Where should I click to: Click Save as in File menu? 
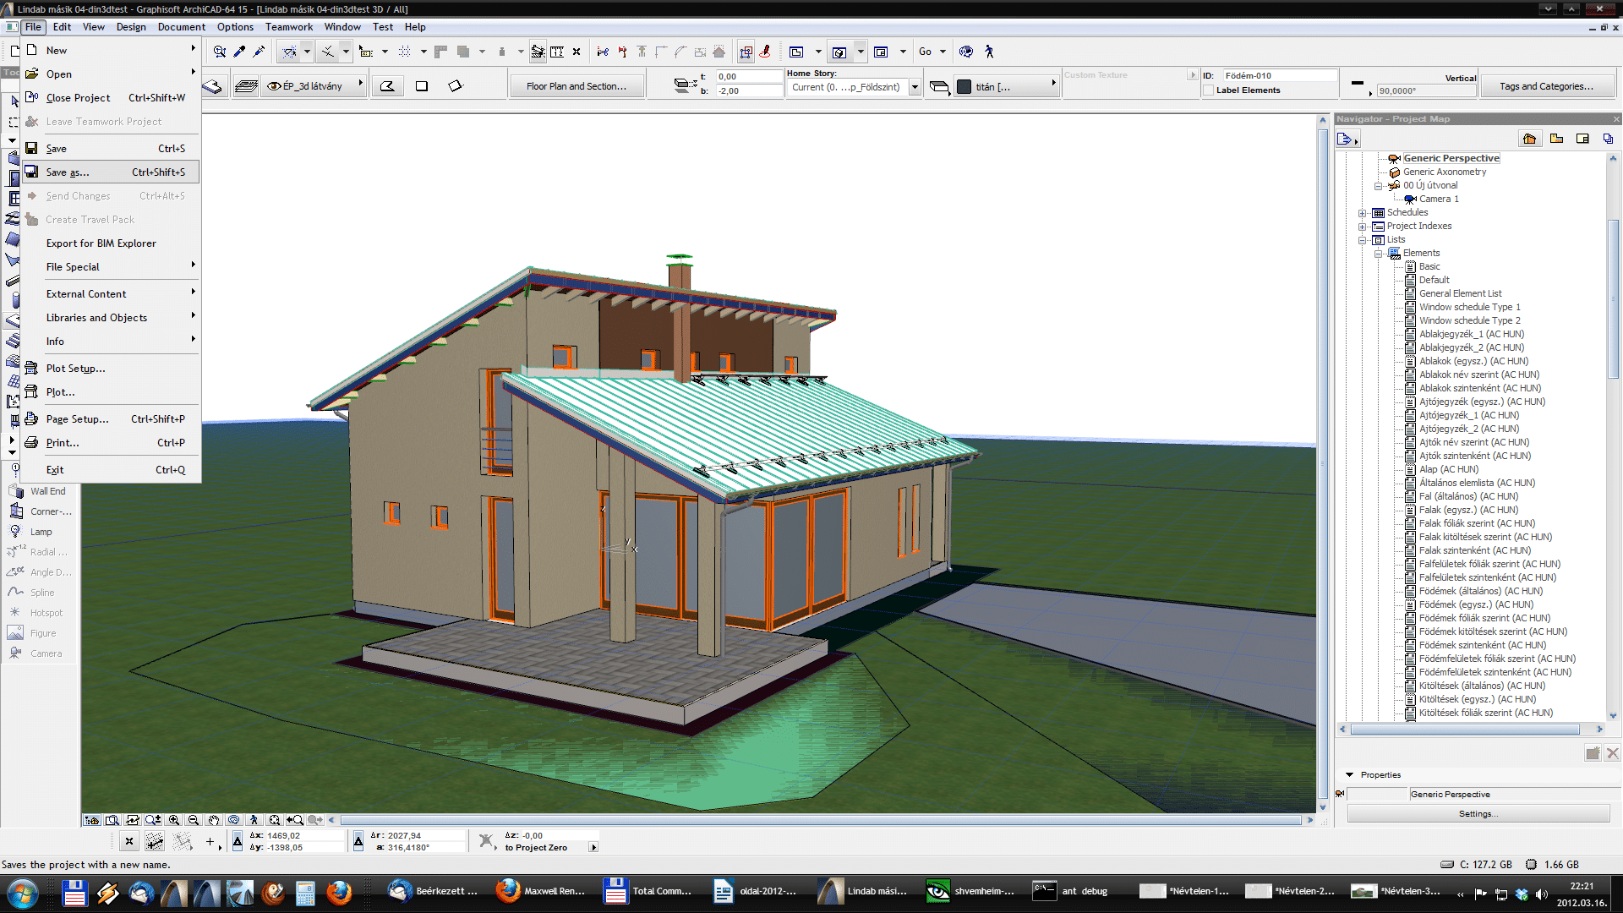pos(67,171)
